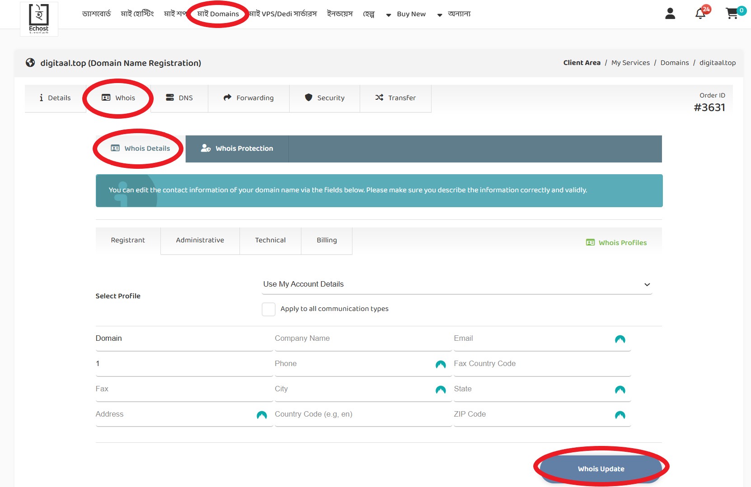Switch to the Whois tab
Viewport: 751px width, 487px height.
click(118, 98)
